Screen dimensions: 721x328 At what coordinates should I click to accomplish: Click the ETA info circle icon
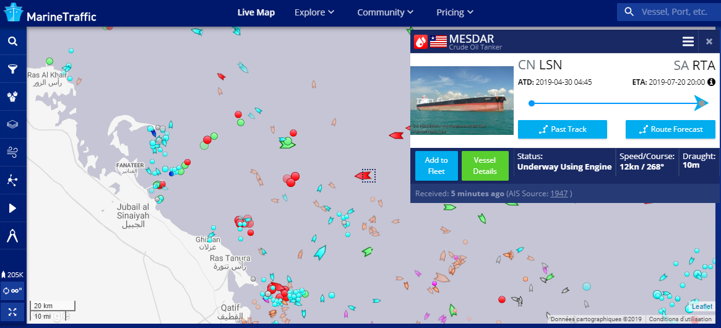click(711, 82)
